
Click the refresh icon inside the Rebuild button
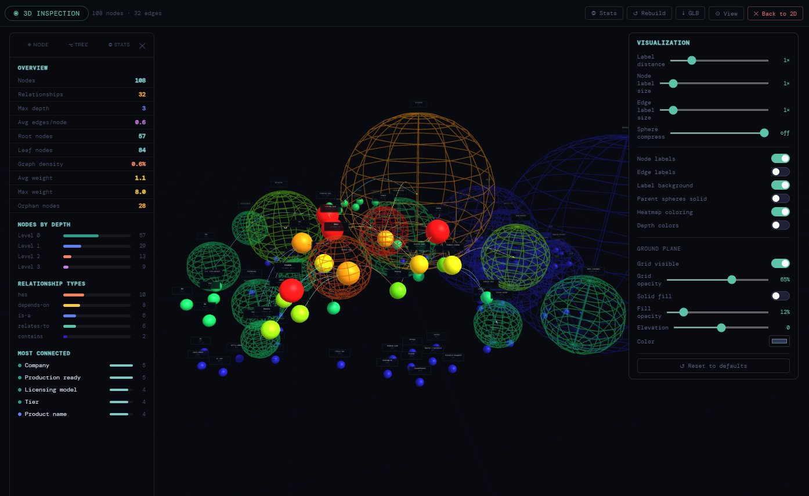pos(637,13)
